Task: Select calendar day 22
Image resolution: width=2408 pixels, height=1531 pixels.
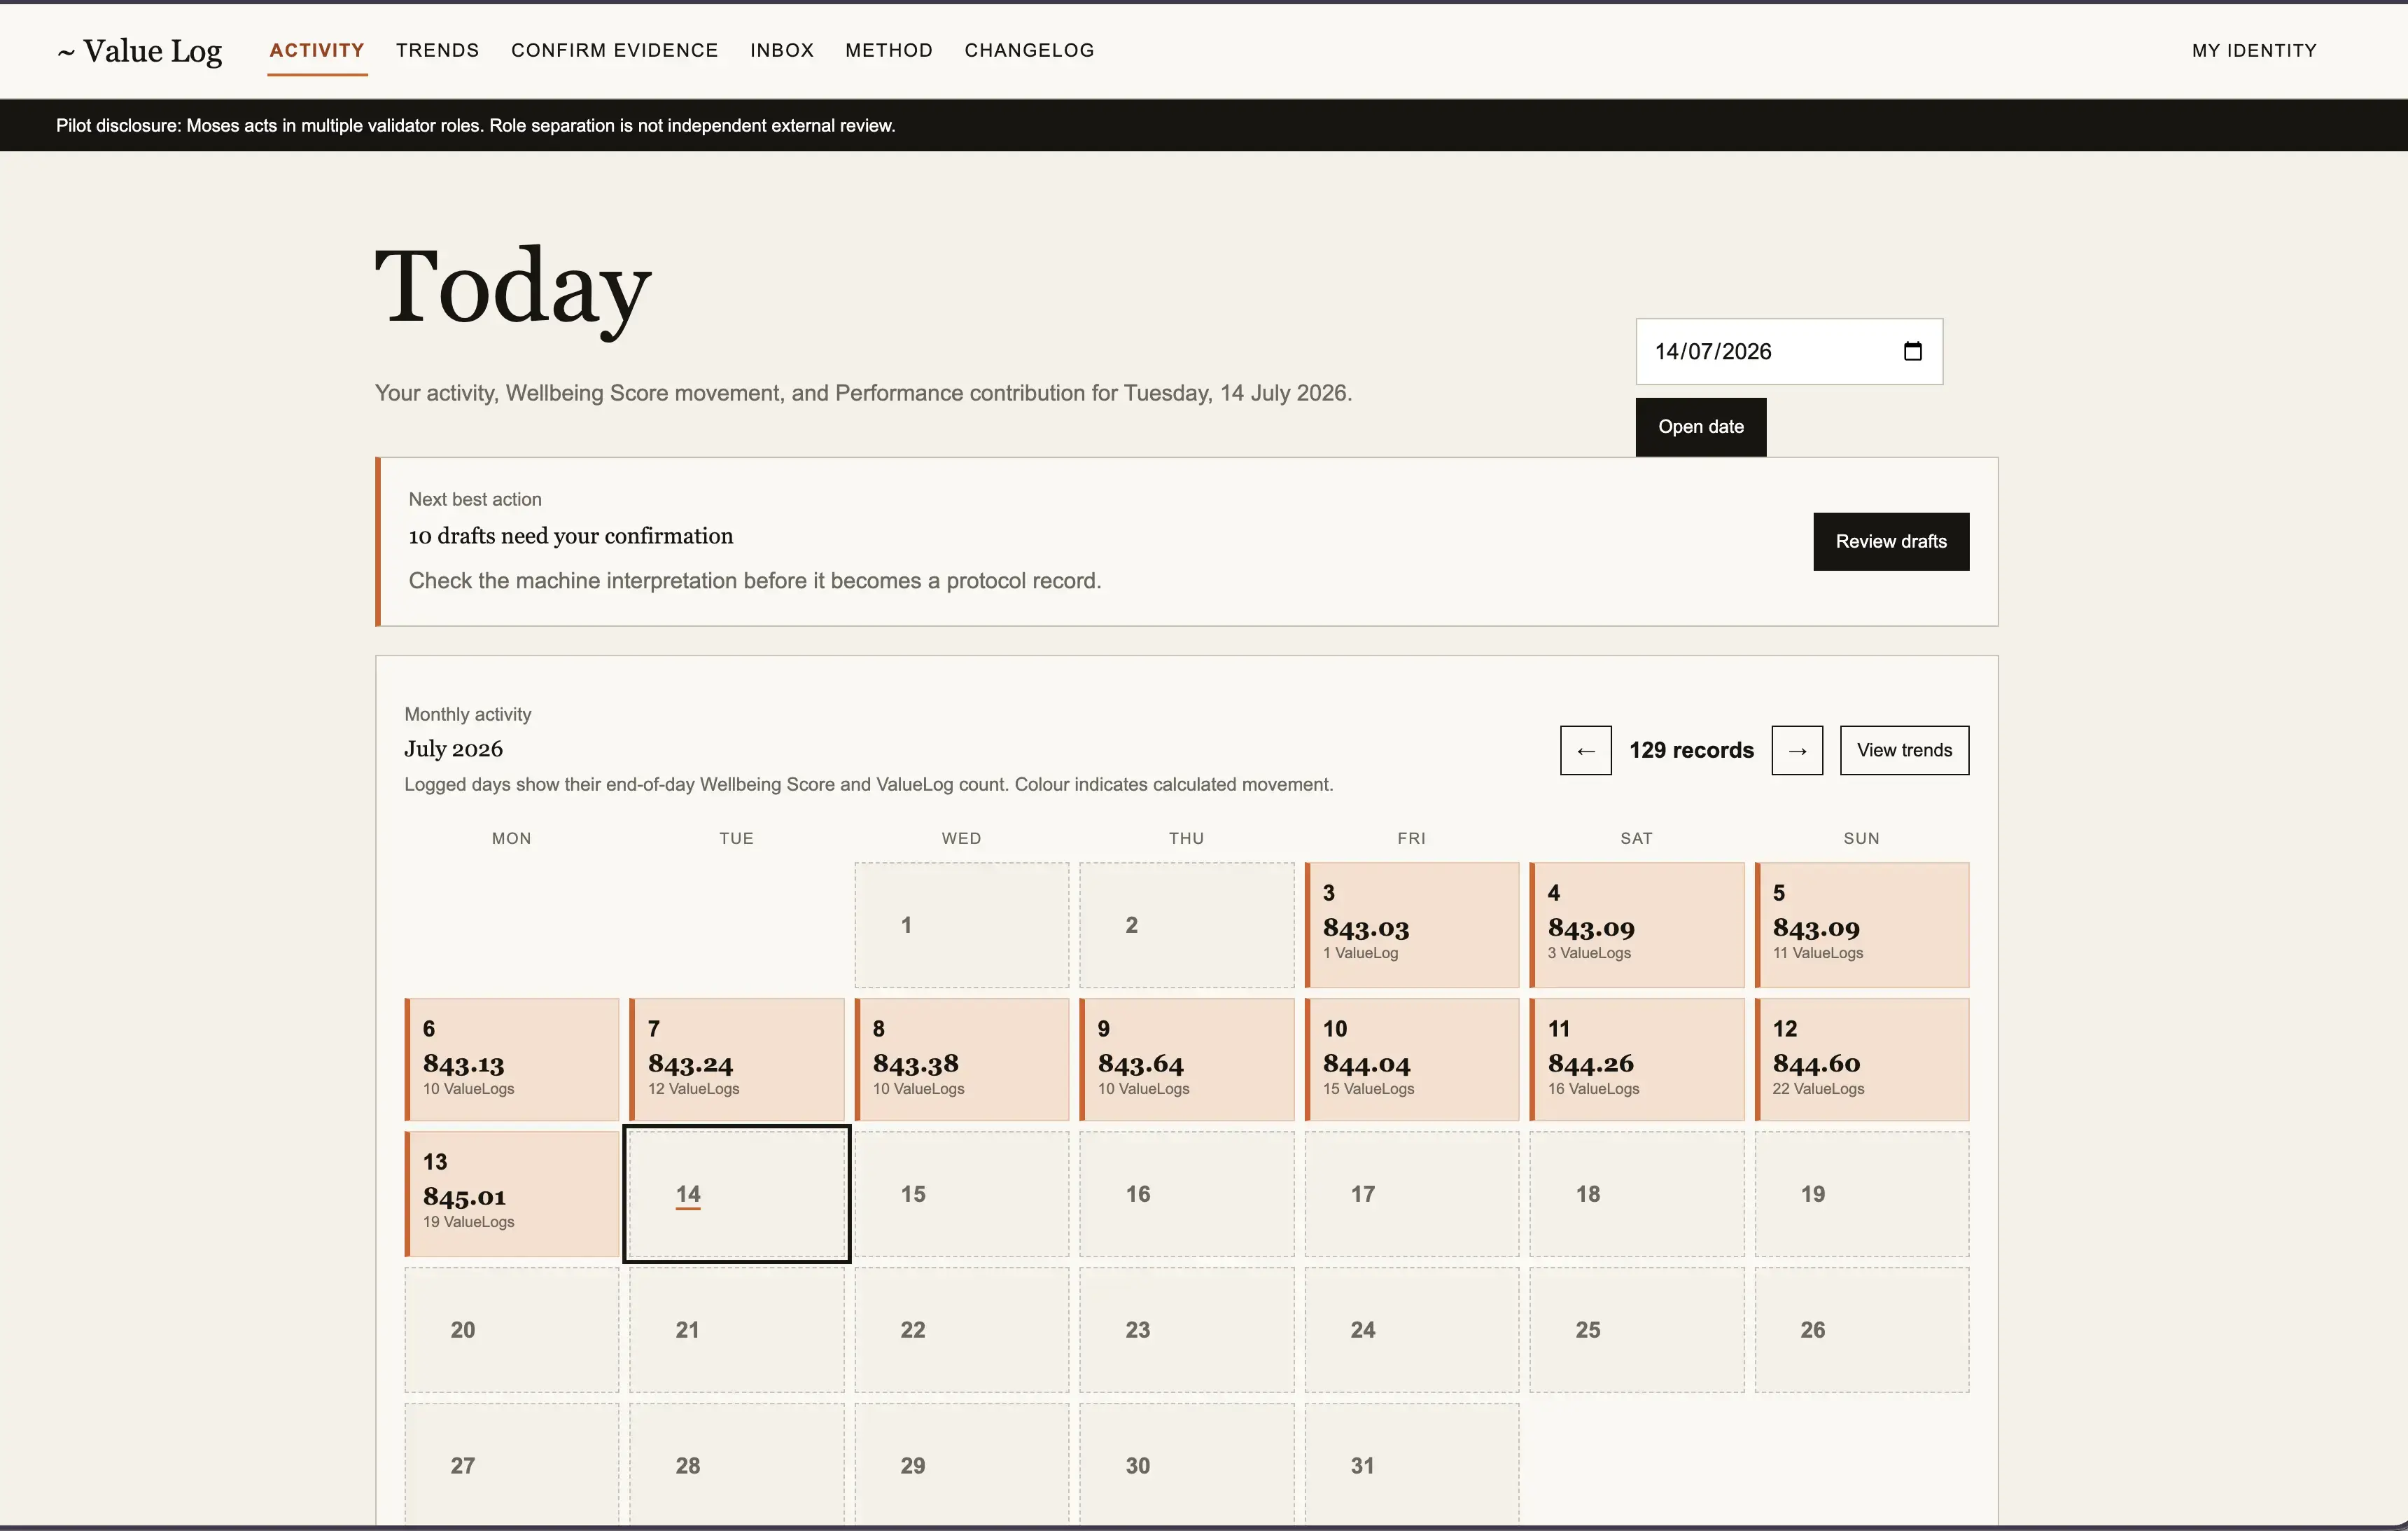Action: coord(961,1330)
